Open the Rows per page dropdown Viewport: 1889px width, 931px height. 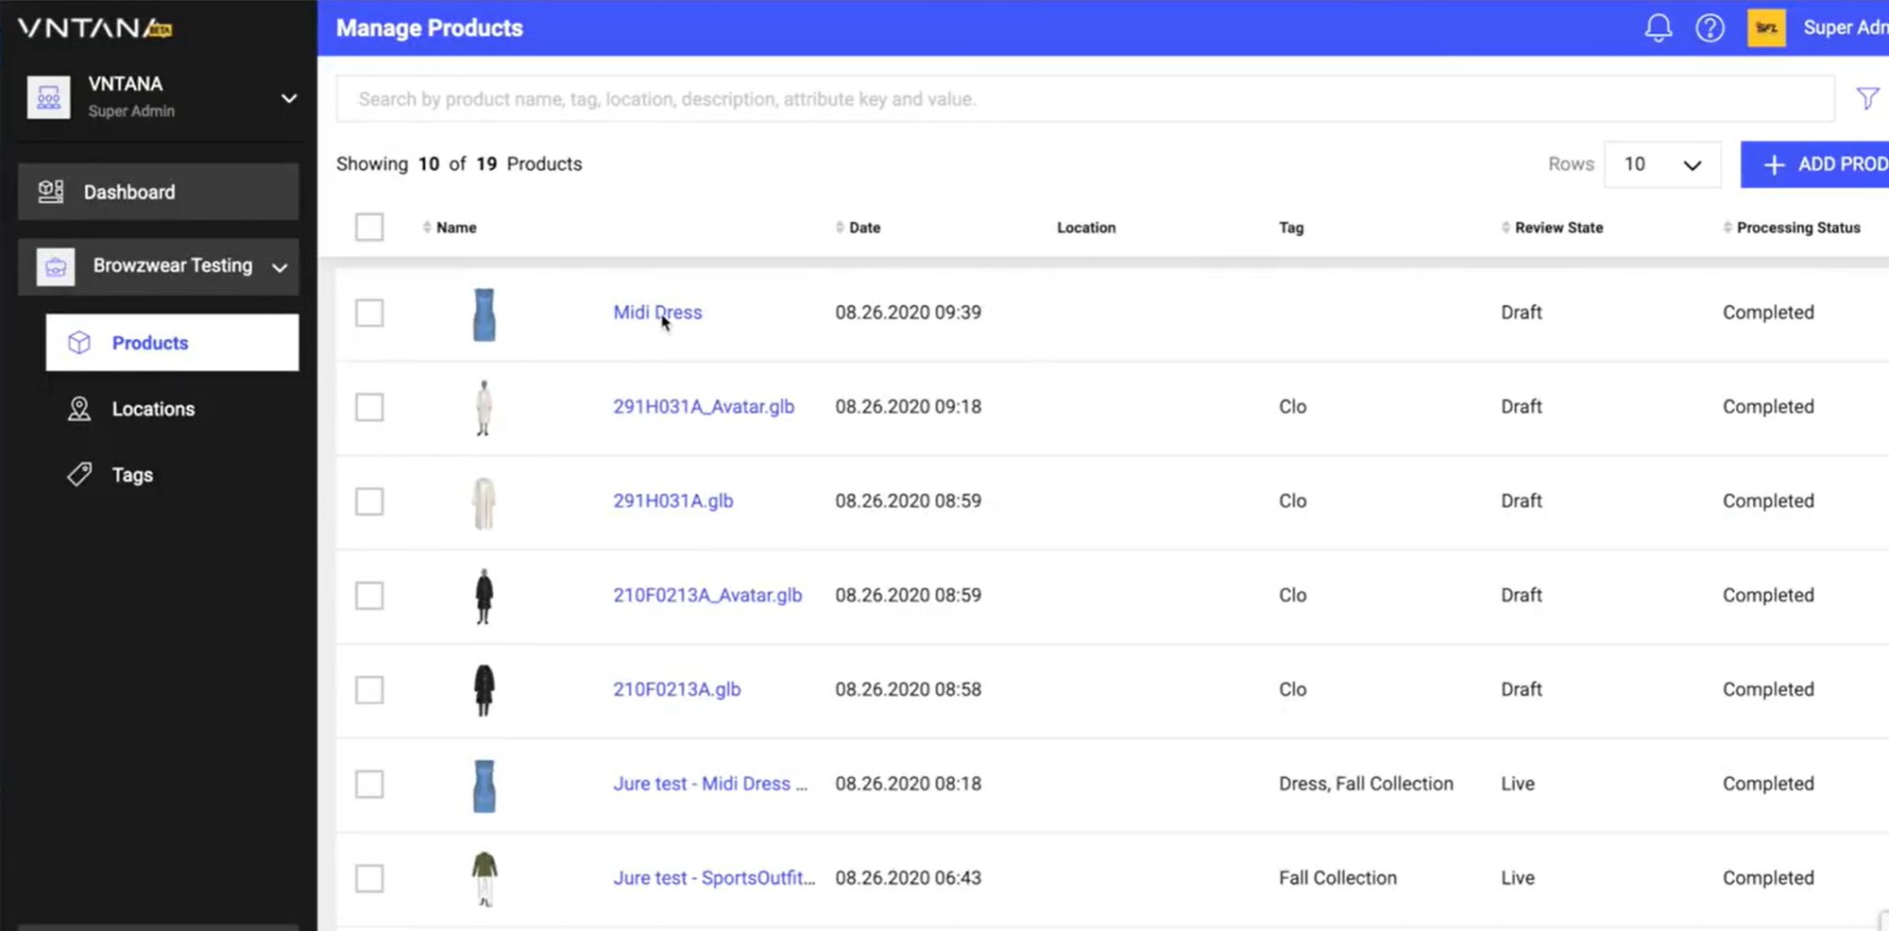pyautogui.click(x=1661, y=164)
